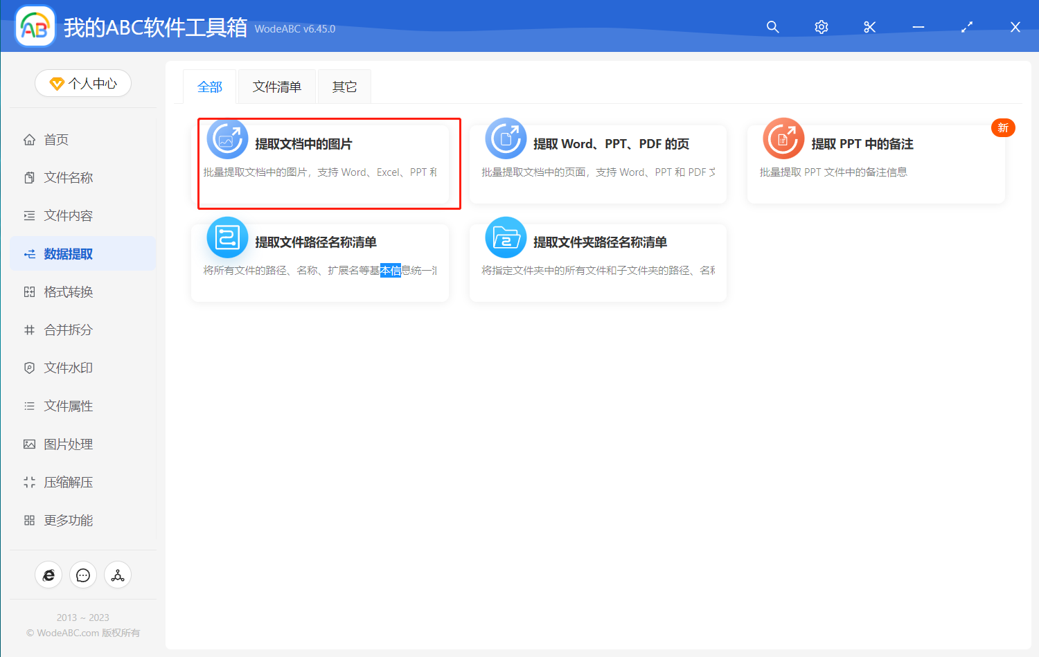Click the 新 badge on the notes extraction card

1003,127
